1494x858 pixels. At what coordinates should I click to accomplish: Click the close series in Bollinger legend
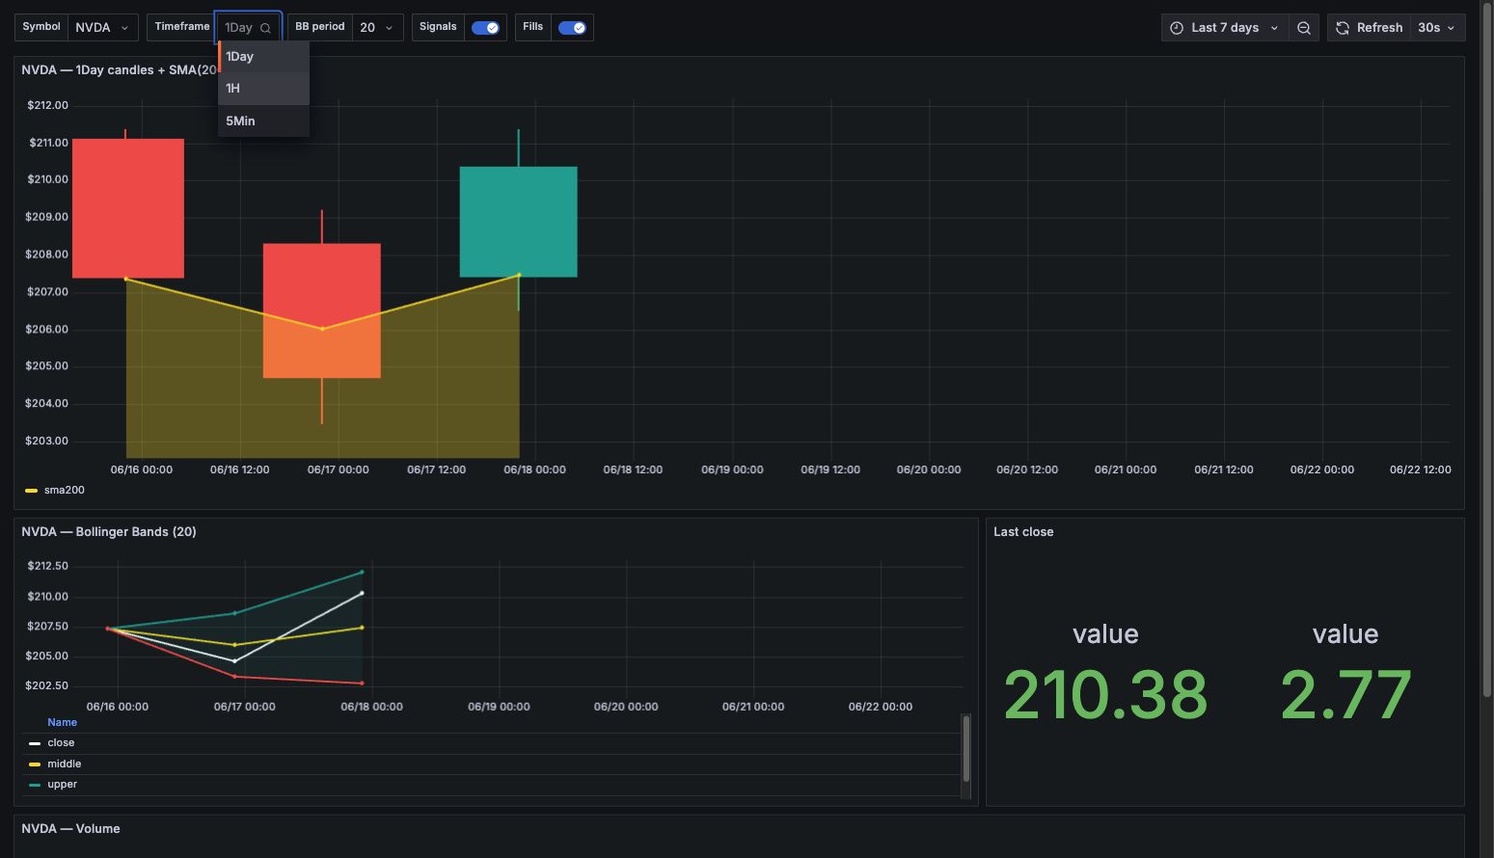pyautogui.click(x=61, y=743)
